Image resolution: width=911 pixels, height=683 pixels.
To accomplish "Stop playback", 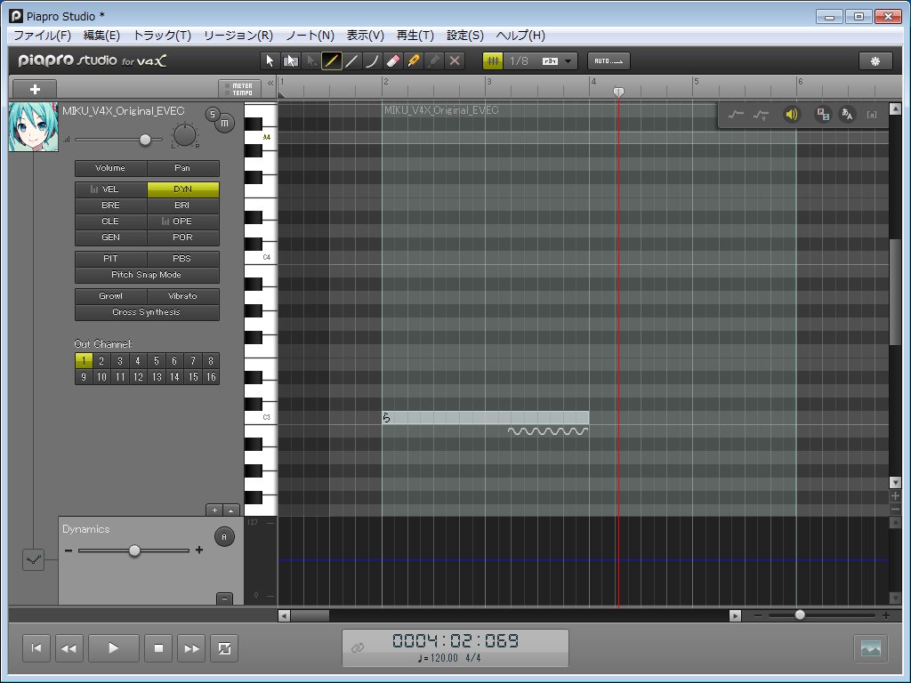I will click(158, 648).
